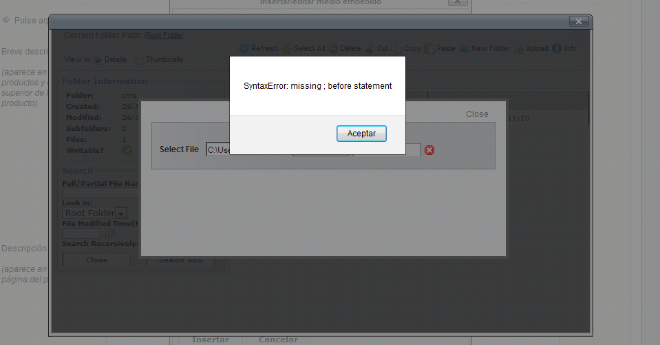The image size is (660, 345).
Task: Click the Paste clipboard icon
Action: (x=429, y=48)
